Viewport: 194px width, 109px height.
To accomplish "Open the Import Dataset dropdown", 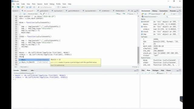I will [155, 14].
